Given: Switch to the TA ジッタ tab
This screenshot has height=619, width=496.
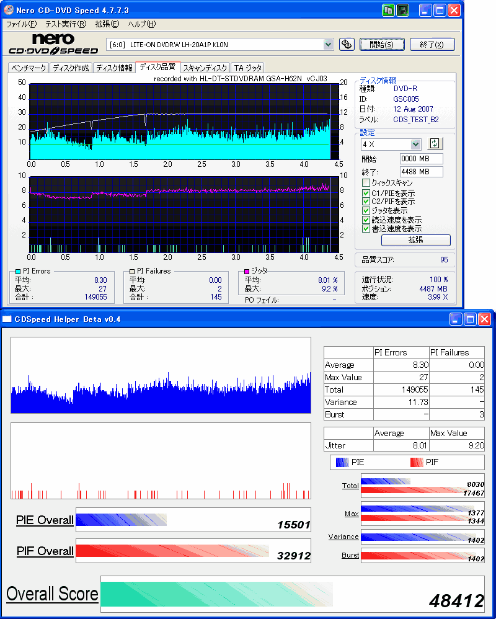Looking at the screenshot, I should point(247,68).
